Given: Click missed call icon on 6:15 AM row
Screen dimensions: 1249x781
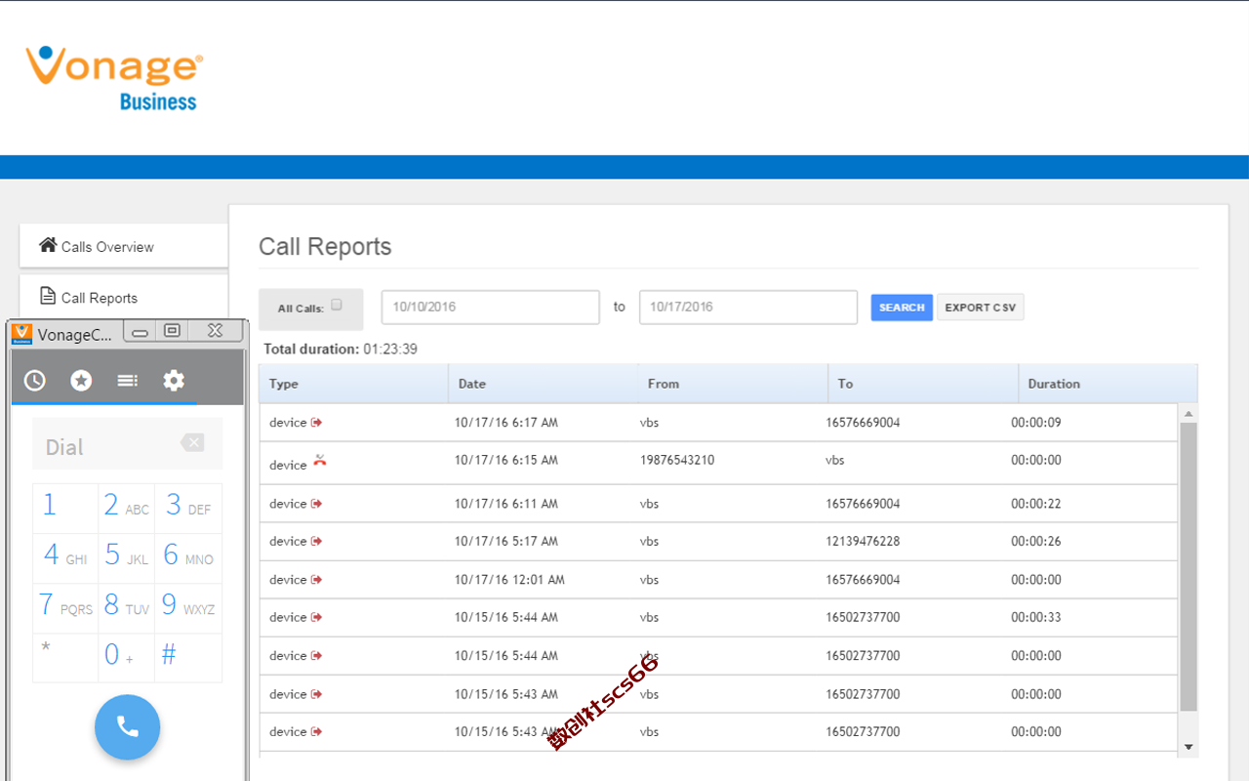Looking at the screenshot, I should (320, 461).
